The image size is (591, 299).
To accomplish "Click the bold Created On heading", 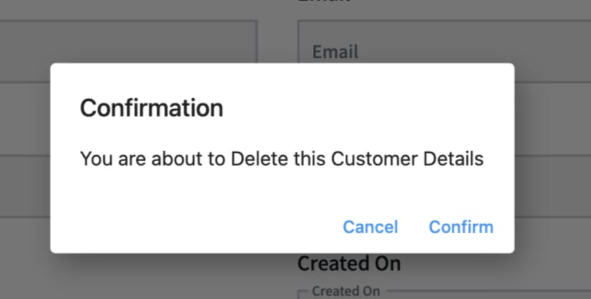I will 349,263.
